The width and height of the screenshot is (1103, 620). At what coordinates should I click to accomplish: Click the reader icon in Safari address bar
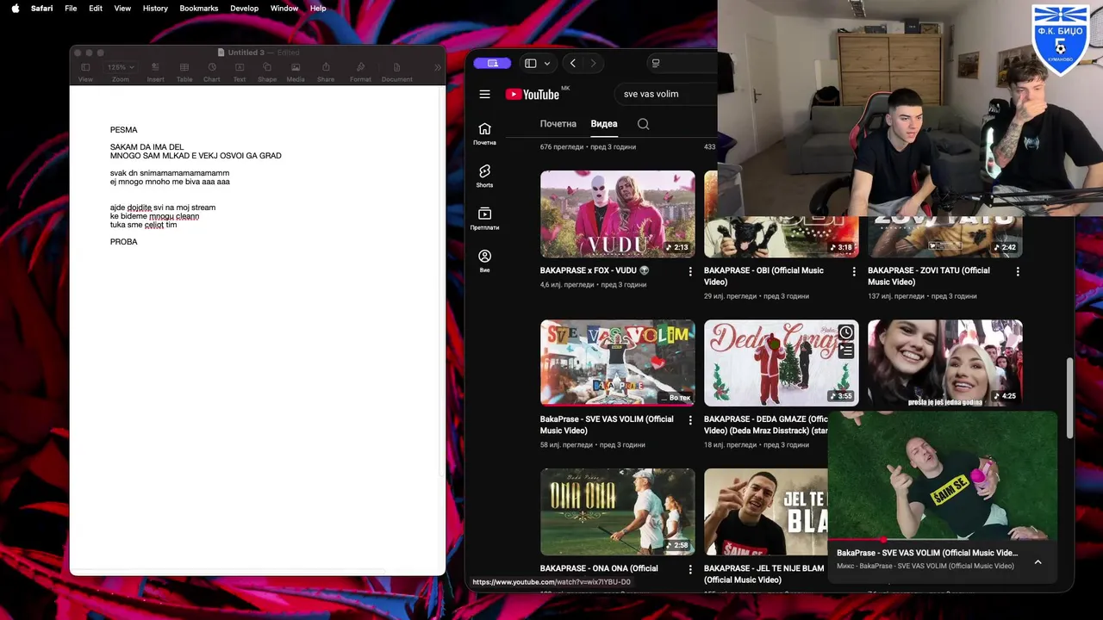(656, 63)
